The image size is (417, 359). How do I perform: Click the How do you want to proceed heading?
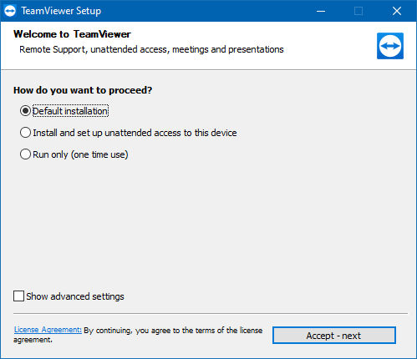coord(83,90)
